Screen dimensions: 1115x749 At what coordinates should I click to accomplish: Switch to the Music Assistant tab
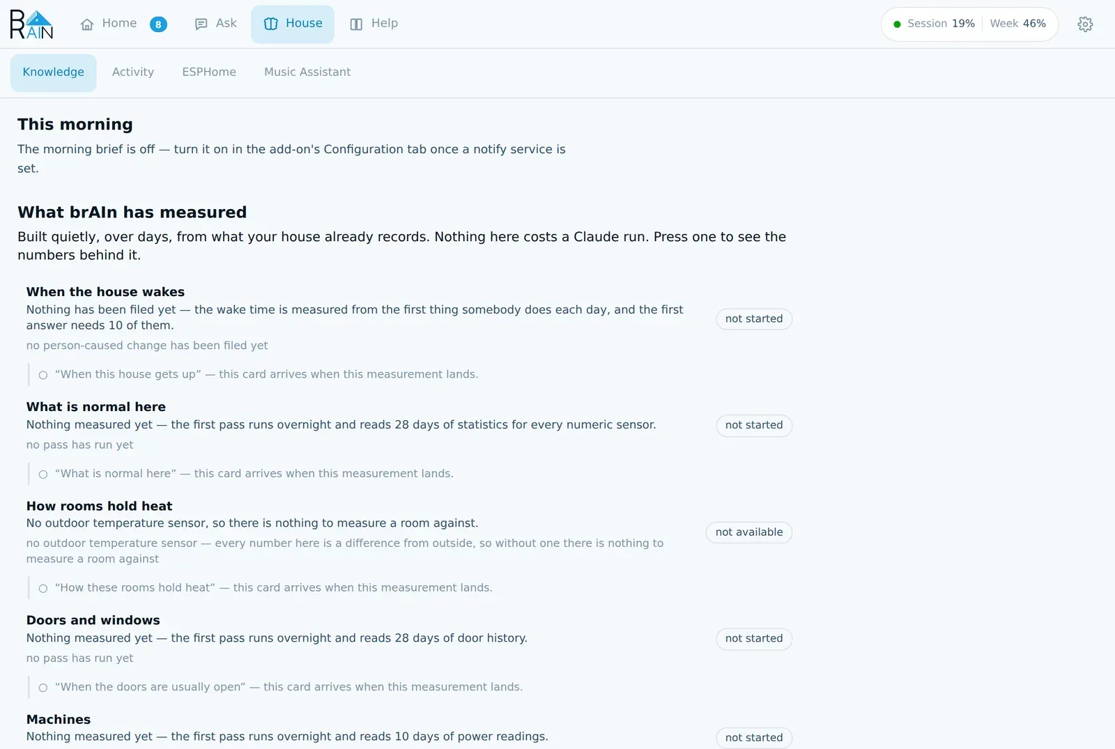(x=307, y=72)
